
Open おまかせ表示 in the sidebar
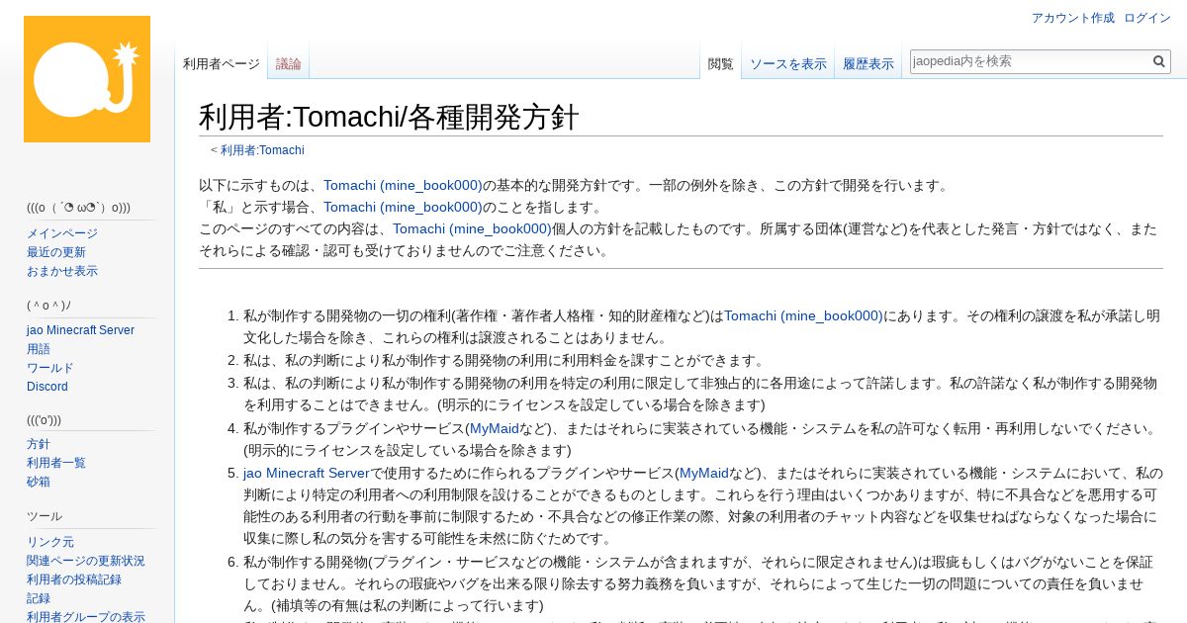pos(62,271)
